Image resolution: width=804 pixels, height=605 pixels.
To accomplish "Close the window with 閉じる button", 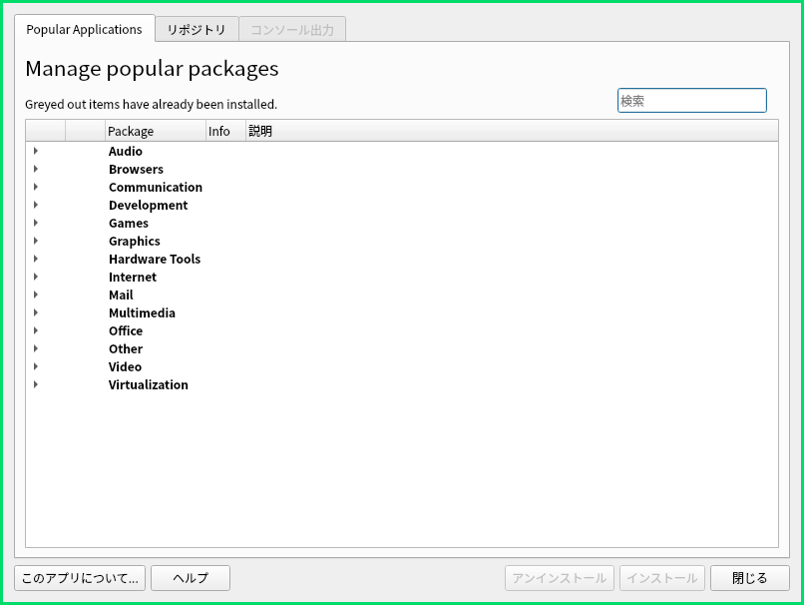I will pos(750,578).
